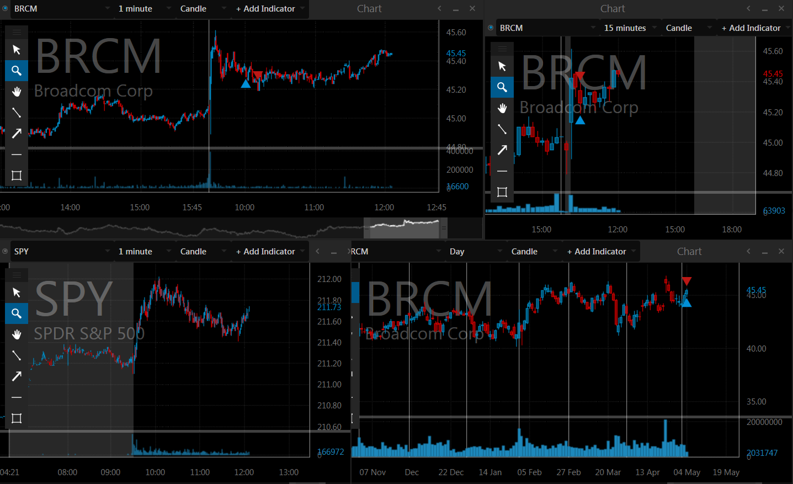Image resolution: width=793 pixels, height=484 pixels.
Task: Click back chevron in BRCM 1 minute chart header
Action: [439, 8]
